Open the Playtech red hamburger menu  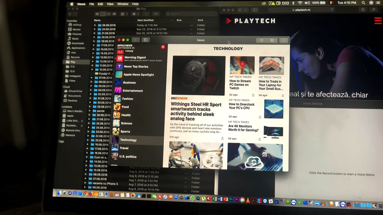[x=378, y=21]
